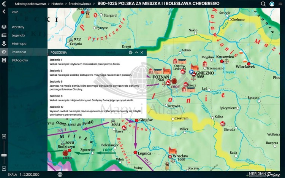Click the double-chevron back icon in header

(x=4, y=4)
